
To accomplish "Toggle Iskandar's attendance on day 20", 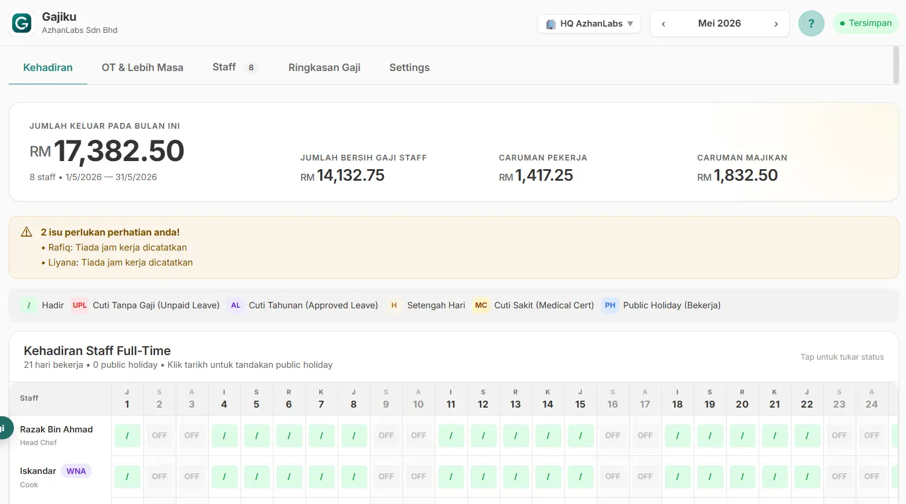I will [x=742, y=477].
